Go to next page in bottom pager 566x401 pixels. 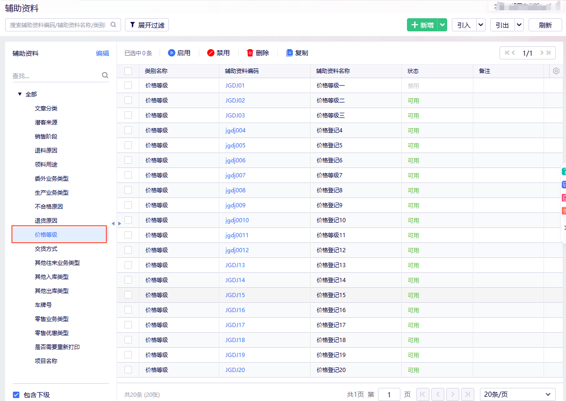[x=453, y=394]
